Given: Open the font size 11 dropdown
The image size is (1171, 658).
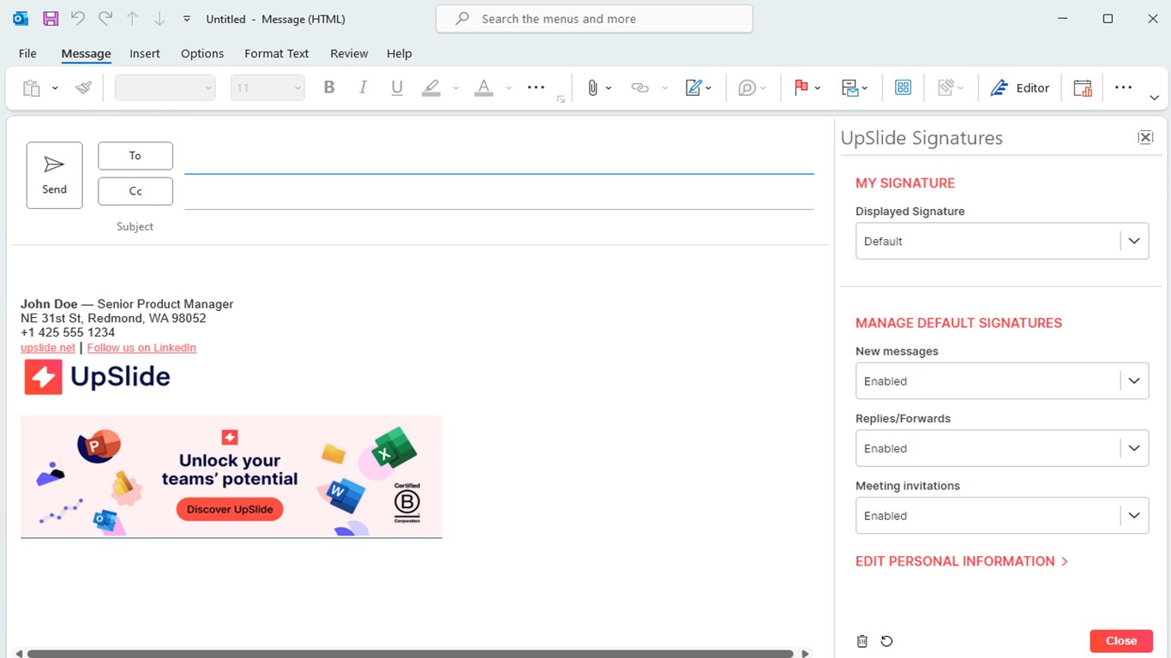Looking at the screenshot, I should 267,87.
